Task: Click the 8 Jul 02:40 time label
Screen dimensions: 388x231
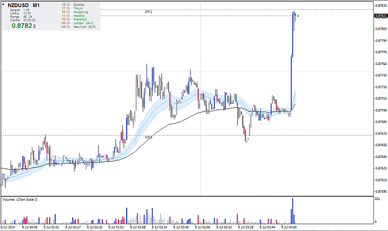Action: (x=181, y=227)
